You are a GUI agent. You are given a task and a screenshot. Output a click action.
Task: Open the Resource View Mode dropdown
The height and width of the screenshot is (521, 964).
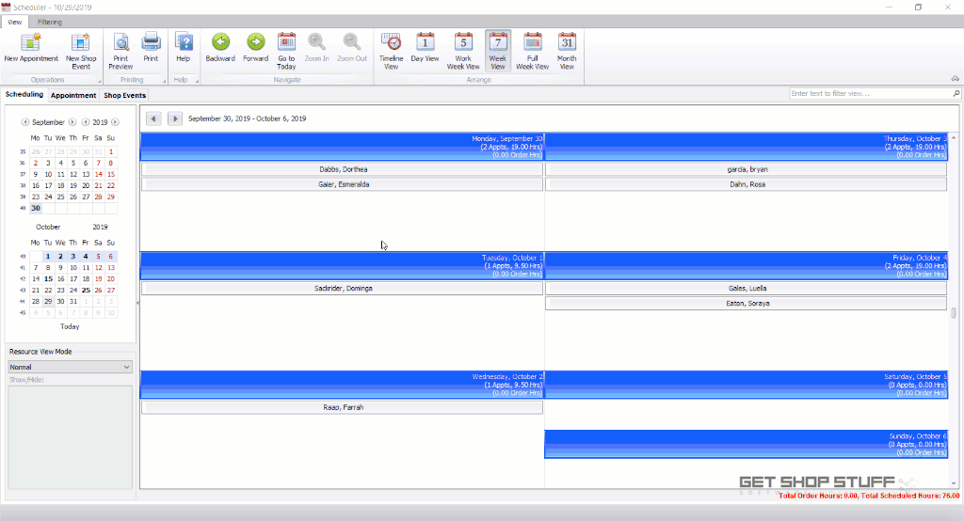(x=70, y=367)
